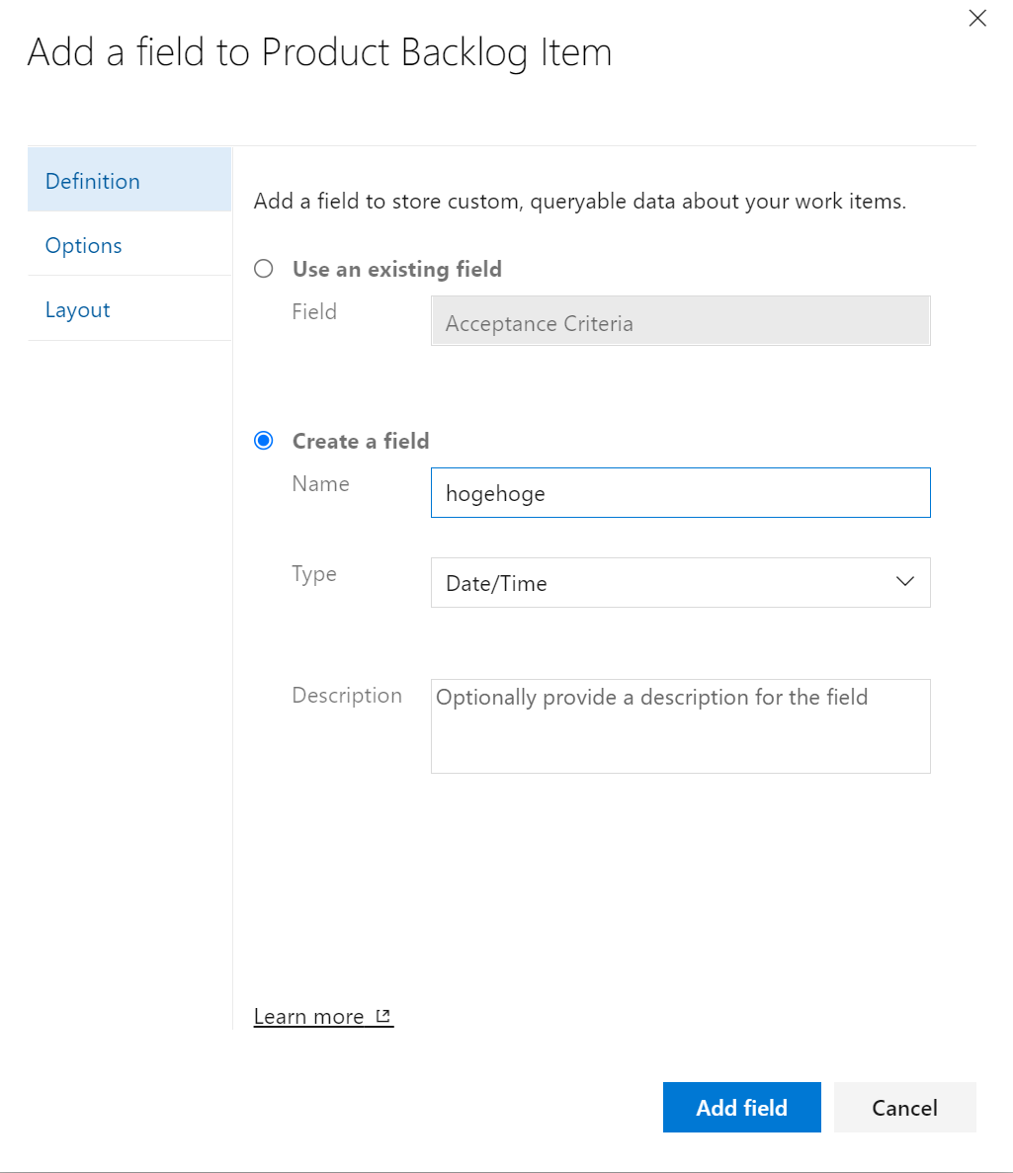Click the Name field label

[x=320, y=483]
